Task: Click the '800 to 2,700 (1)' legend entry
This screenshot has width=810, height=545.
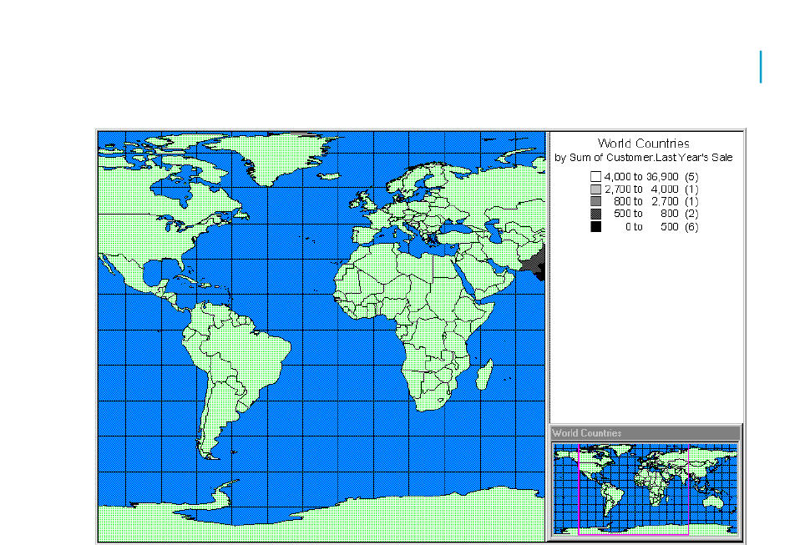Action: (x=645, y=201)
